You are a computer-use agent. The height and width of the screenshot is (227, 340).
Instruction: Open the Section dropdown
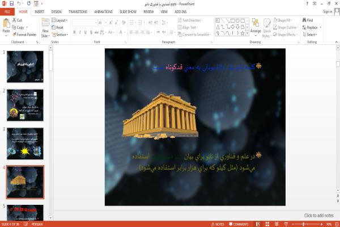60,35
